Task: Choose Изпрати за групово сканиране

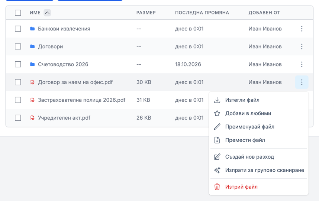Action: coord(258,170)
